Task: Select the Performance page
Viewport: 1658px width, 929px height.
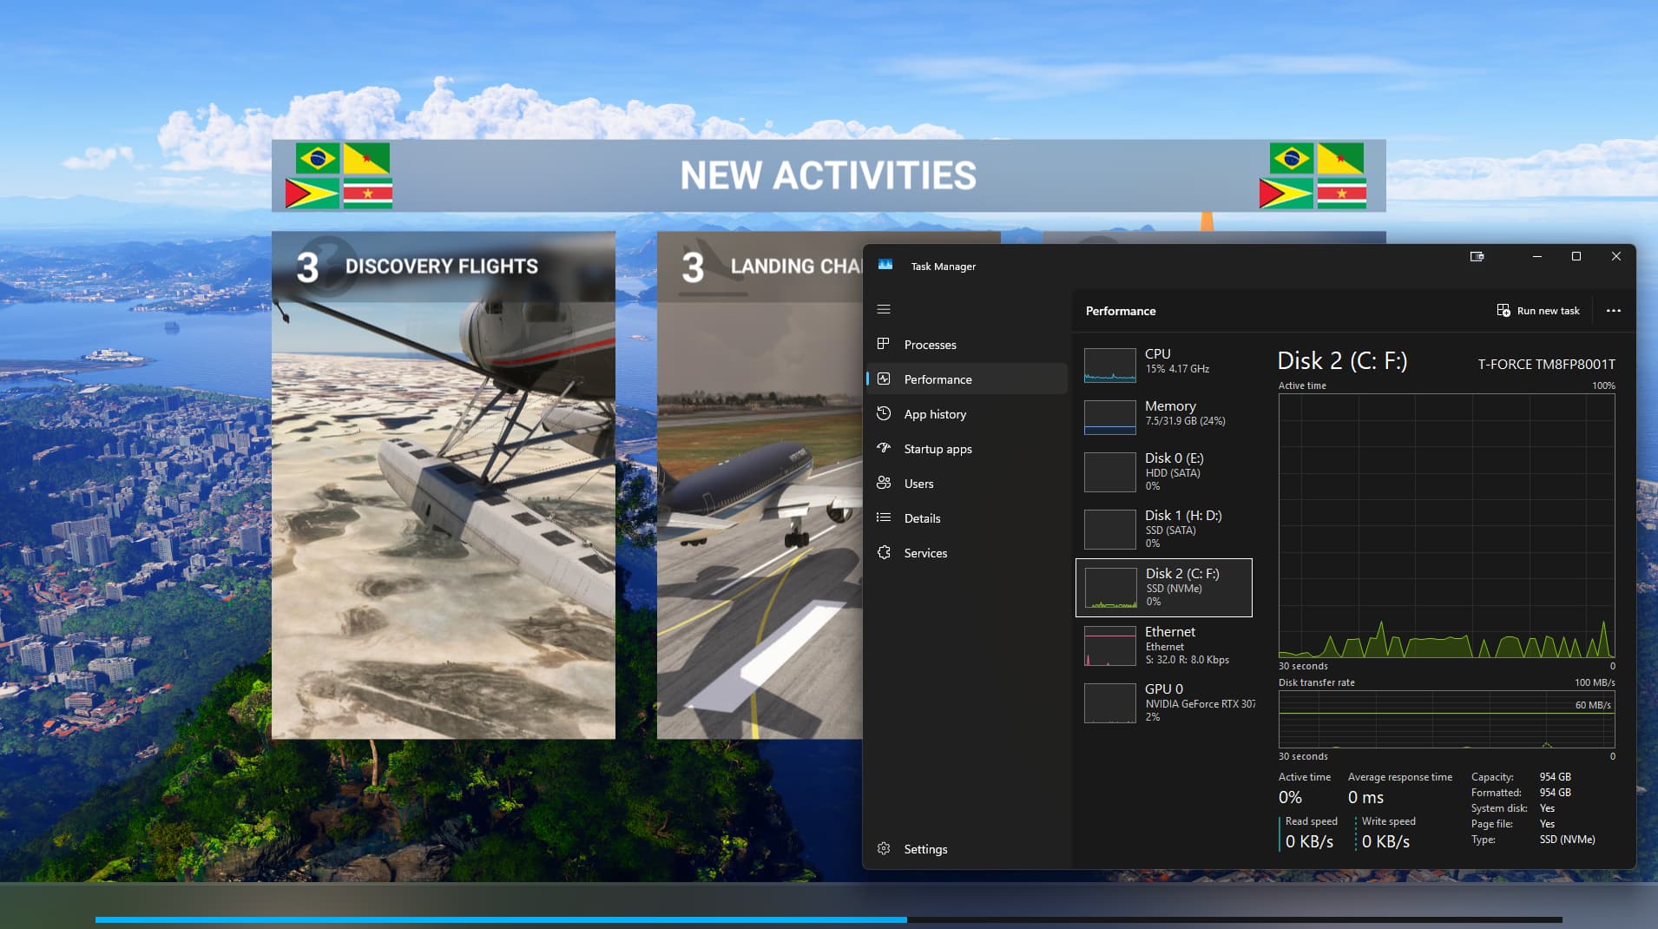Action: point(968,379)
